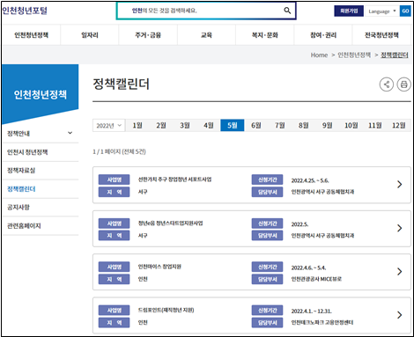Select the 7월 month tab
This screenshot has height=337, width=414.
tap(280, 125)
